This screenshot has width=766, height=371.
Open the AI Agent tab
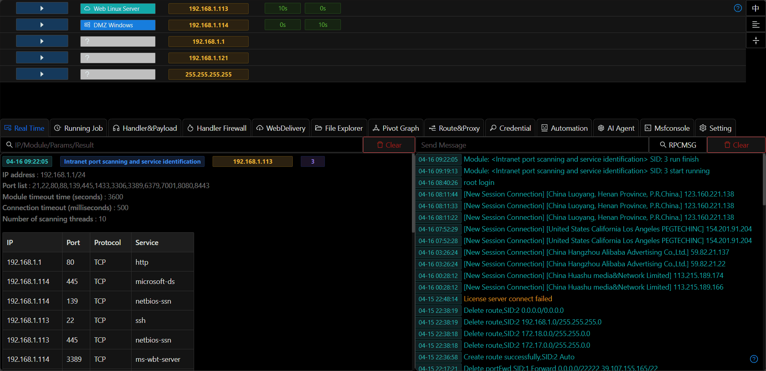[x=616, y=128]
